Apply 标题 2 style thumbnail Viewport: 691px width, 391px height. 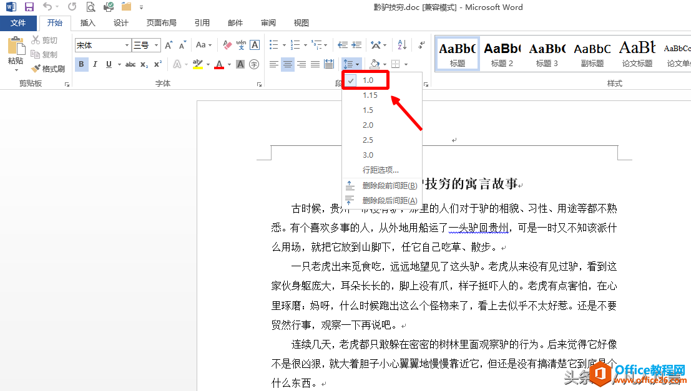click(502, 54)
